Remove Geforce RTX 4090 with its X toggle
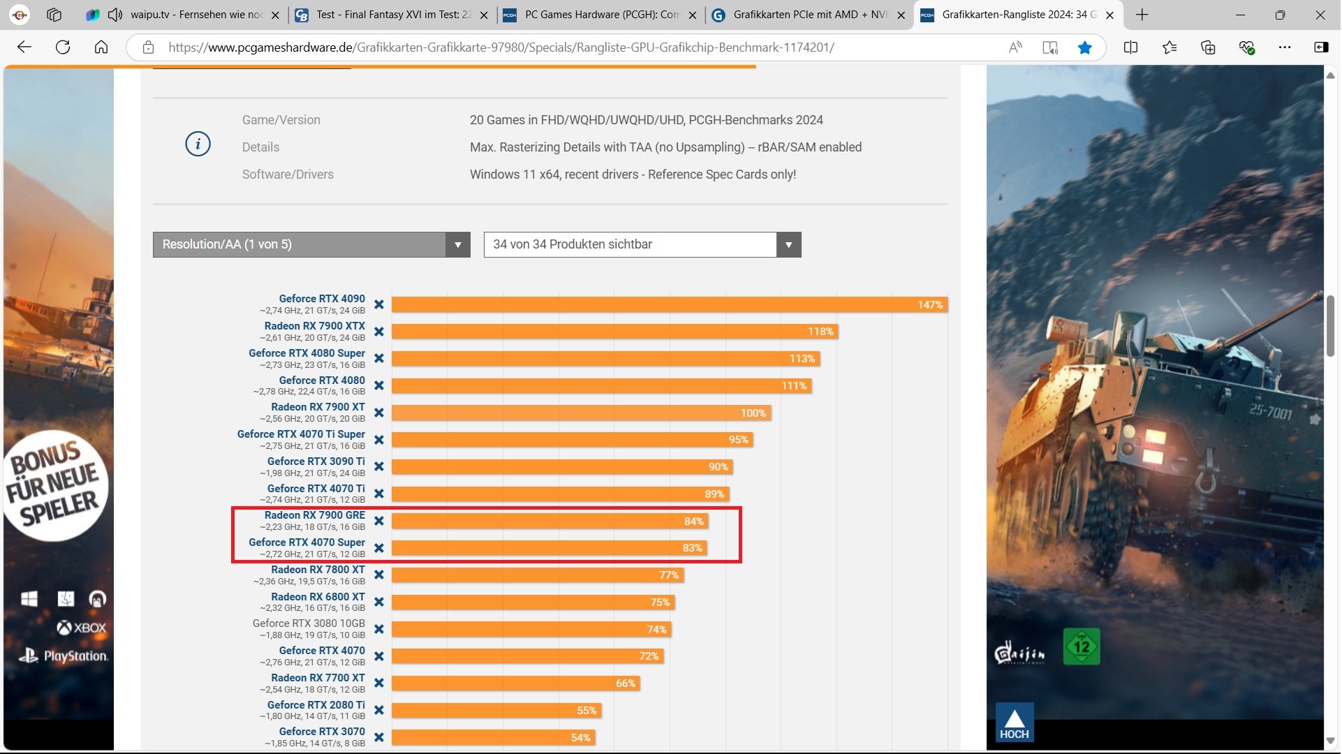The width and height of the screenshot is (1342, 754). click(x=378, y=304)
